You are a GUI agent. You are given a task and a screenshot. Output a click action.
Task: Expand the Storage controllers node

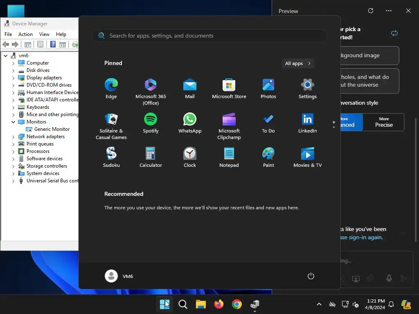click(x=14, y=166)
